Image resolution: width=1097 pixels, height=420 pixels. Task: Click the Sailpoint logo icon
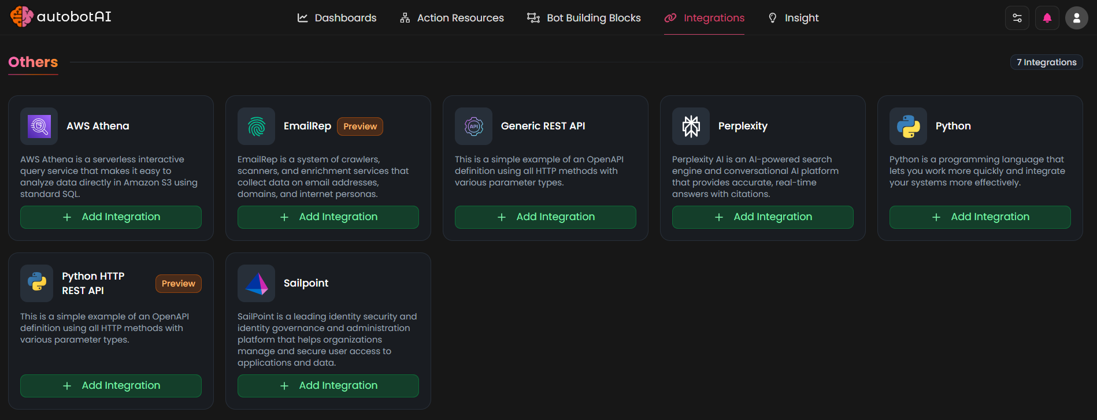257,283
